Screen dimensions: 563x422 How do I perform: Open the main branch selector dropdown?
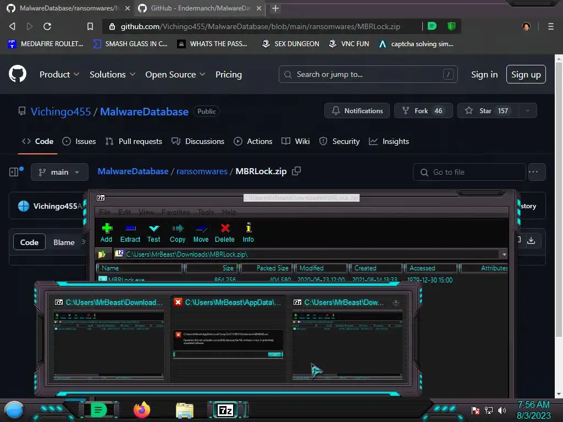point(59,172)
